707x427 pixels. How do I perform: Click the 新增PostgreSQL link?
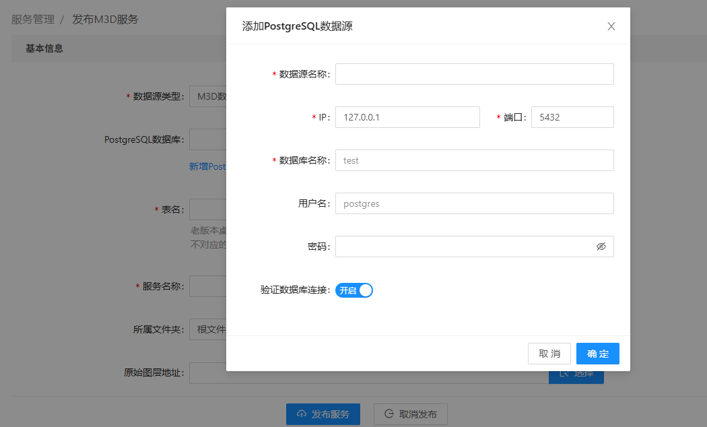[207, 166]
